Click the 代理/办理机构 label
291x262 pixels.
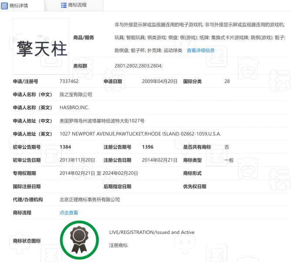[x=27, y=200]
